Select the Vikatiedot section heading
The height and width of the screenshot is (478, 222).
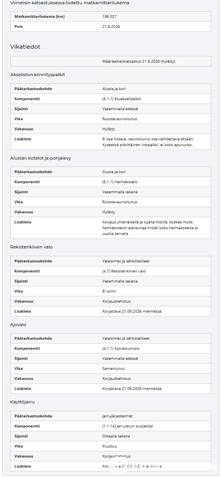pos(25,47)
